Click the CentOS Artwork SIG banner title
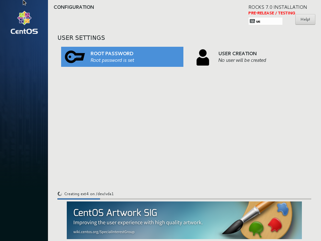The image size is (321, 241). click(x=115, y=212)
